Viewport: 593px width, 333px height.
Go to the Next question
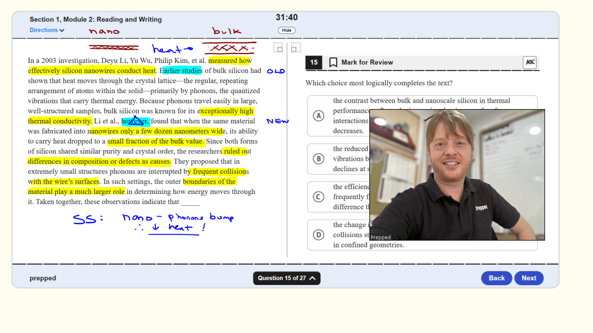[529, 278]
